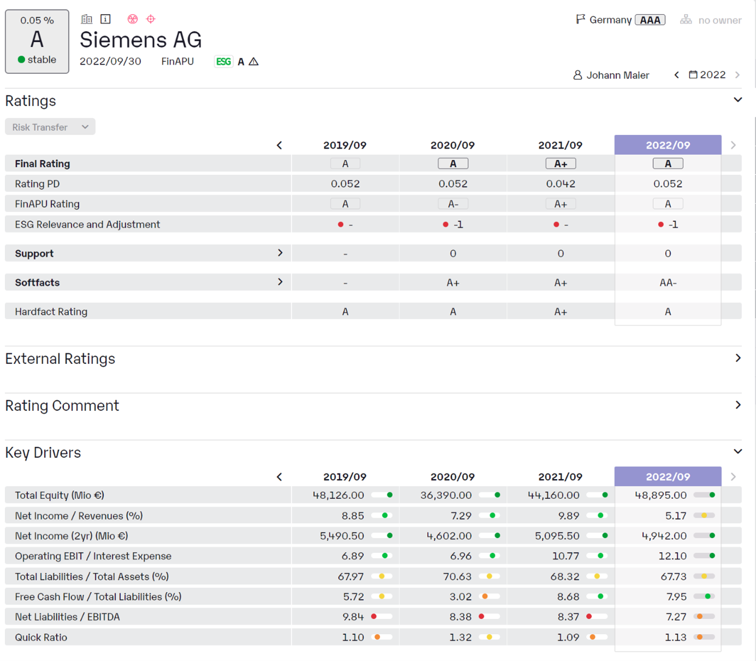The image size is (756, 661).
Task: Expand the Rating Comment section
Action: point(738,405)
